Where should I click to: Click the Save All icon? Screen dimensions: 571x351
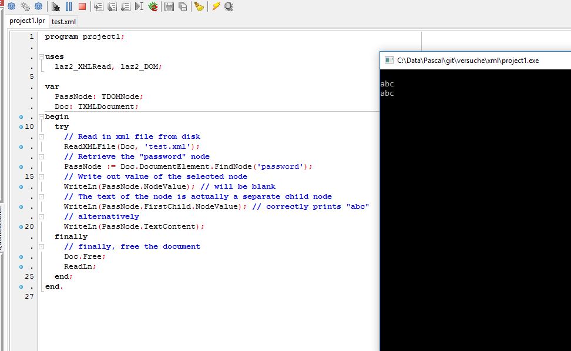(183, 6)
